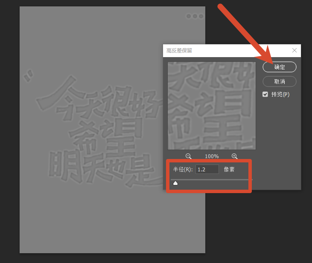The width and height of the screenshot is (312, 263).
Task: Click the first dot on the poster
Action: click(x=188, y=16)
